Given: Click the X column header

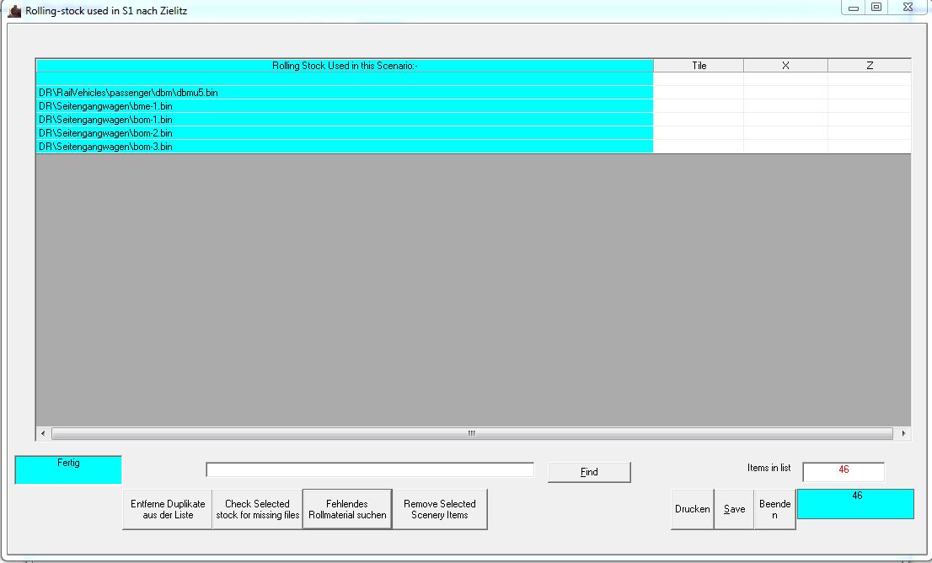Looking at the screenshot, I should point(785,66).
